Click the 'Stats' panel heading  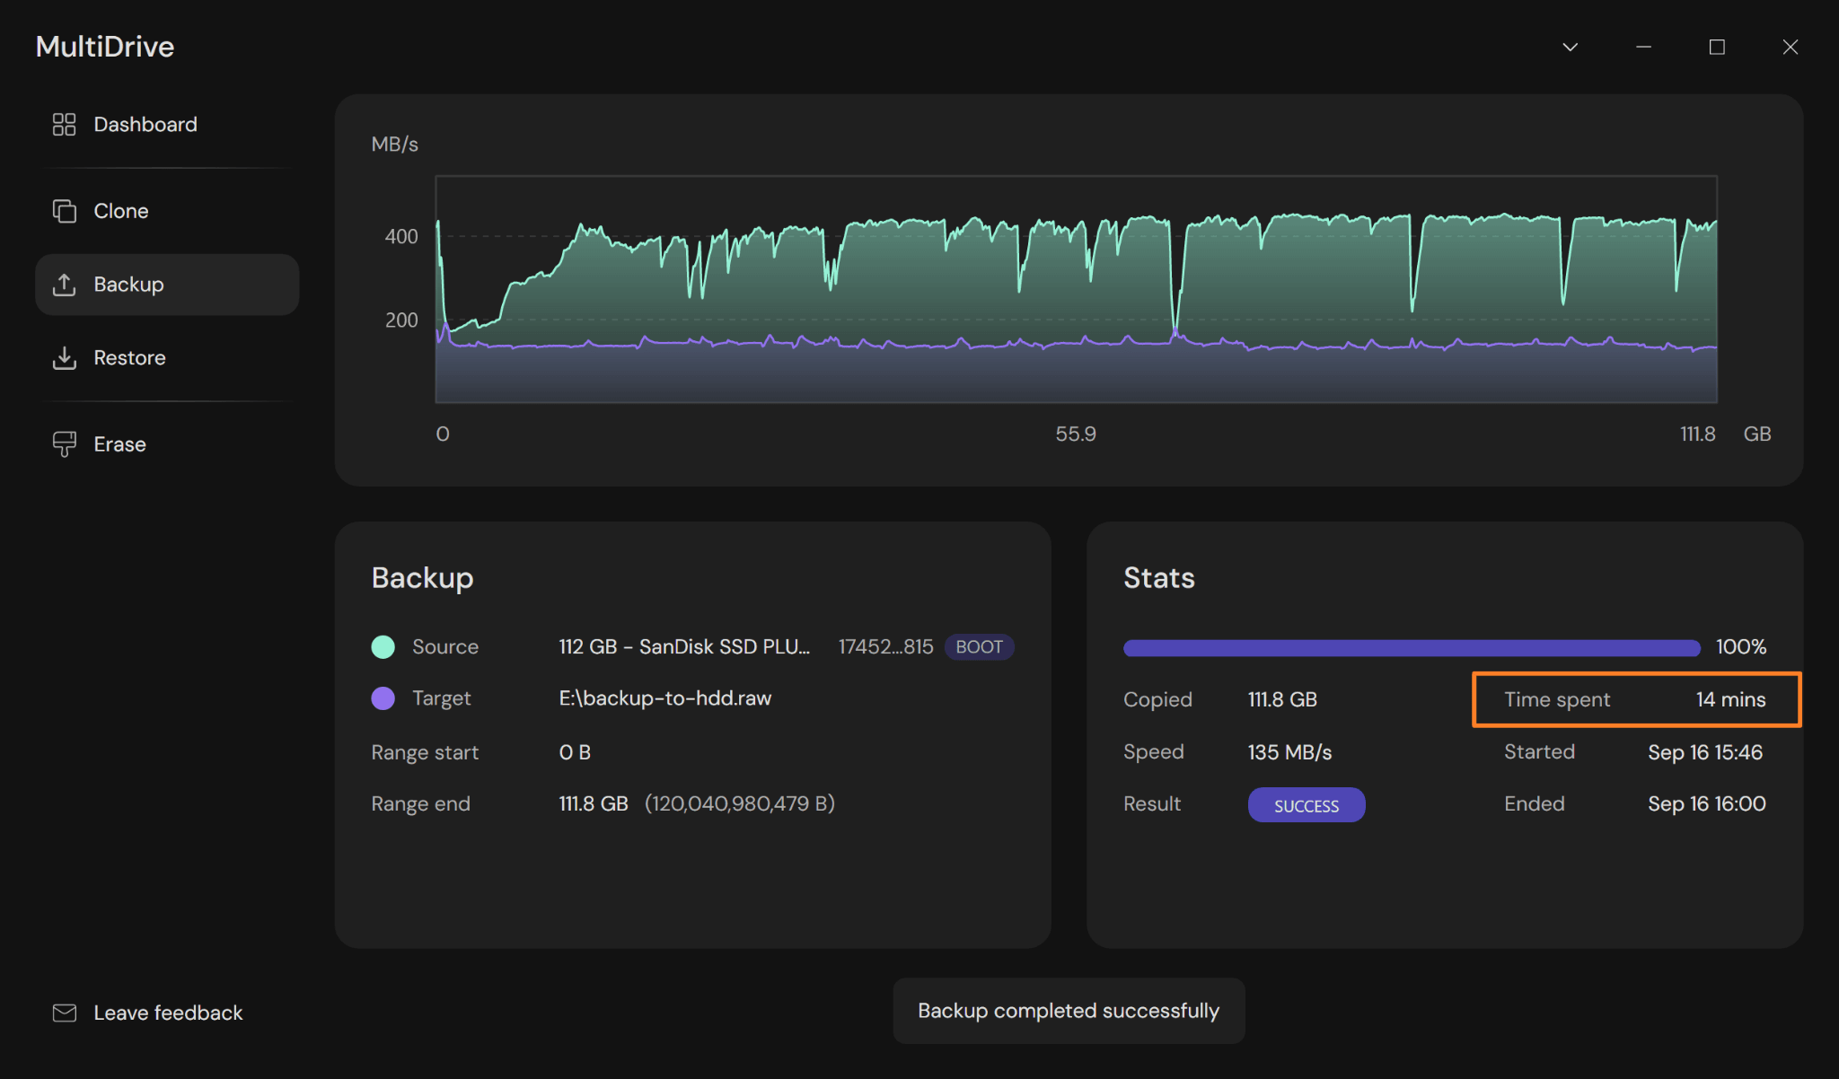click(1159, 578)
